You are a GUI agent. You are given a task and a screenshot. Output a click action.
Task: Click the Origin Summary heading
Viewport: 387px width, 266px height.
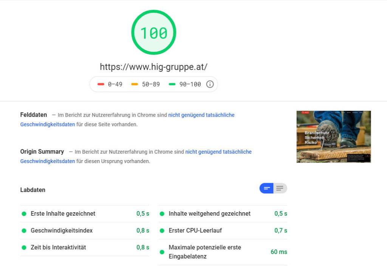tap(42, 152)
